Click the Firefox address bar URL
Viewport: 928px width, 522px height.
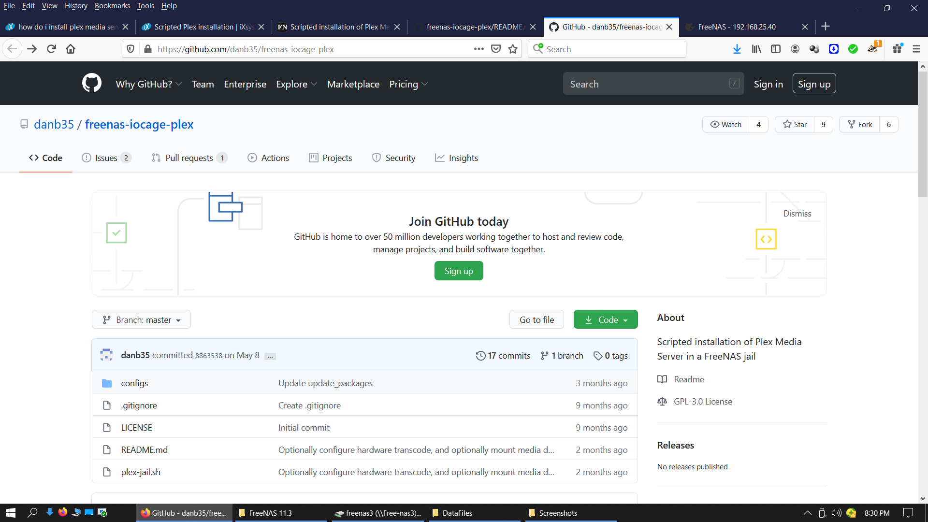pyautogui.click(x=246, y=49)
